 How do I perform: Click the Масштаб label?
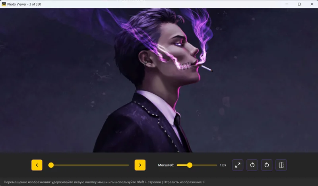click(166, 165)
